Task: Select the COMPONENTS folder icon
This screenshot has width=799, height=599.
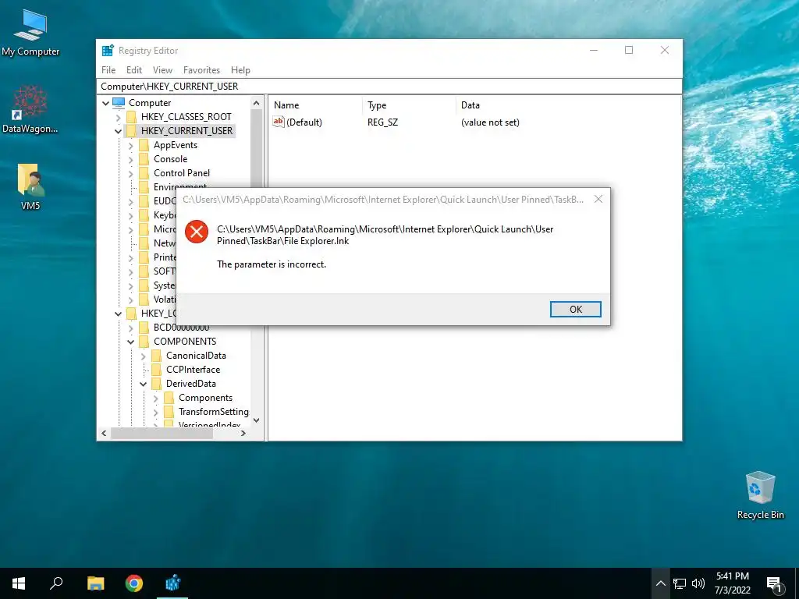Action: point(144,342)
